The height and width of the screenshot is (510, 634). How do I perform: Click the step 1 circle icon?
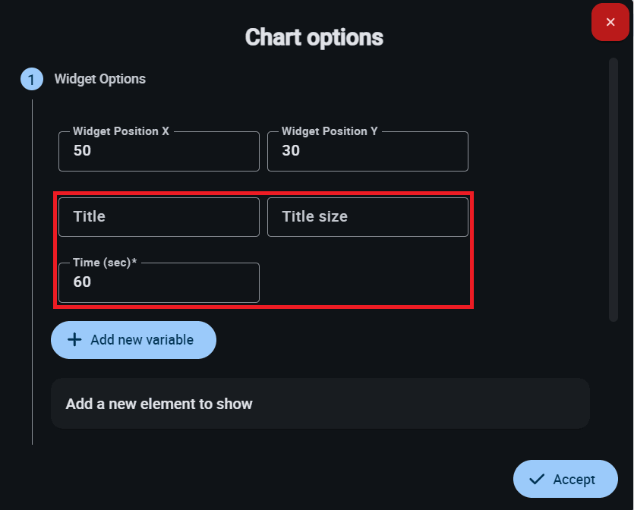(31, 79)
